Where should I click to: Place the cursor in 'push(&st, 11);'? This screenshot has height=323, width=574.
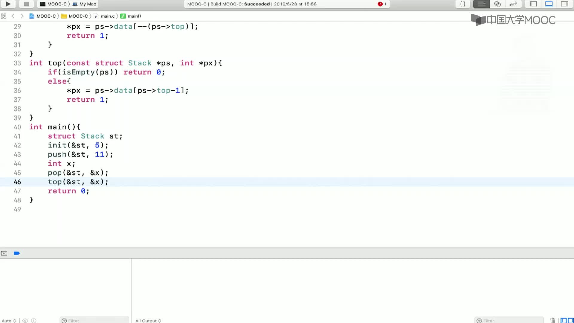point(80,154)
